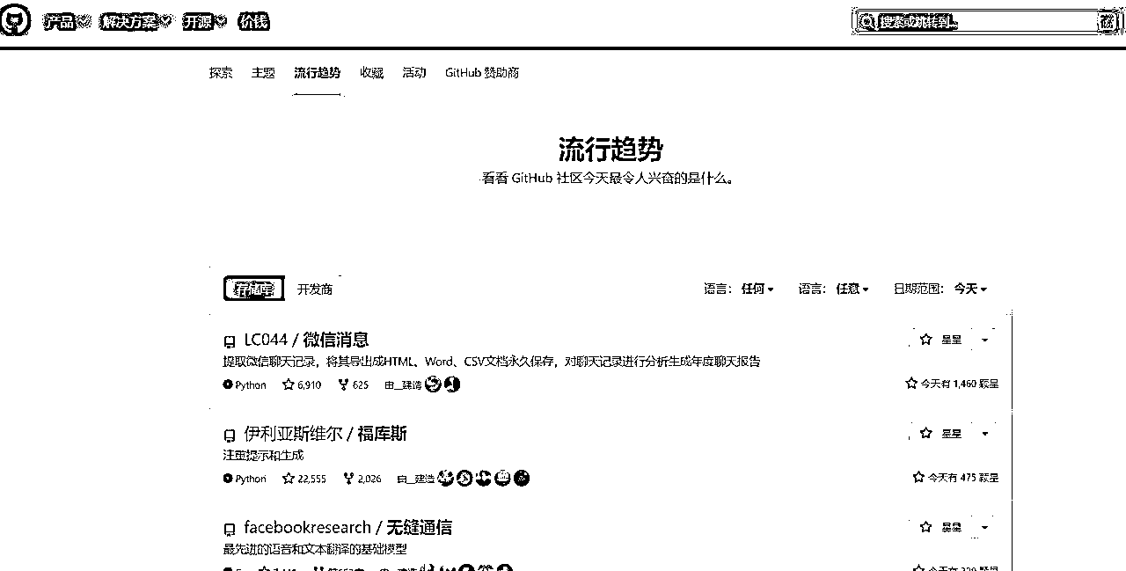Focus the 搜索或跳转到 search field
The width and height of the screenshot is (1126, 571).
pos(985,22)
